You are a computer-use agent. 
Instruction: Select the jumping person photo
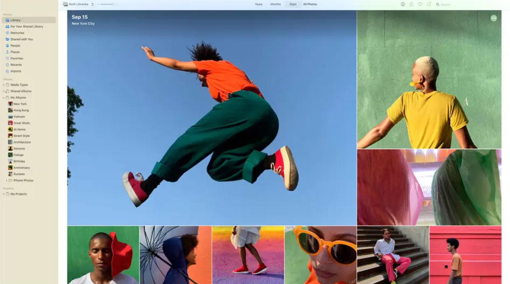click(212, 118)
